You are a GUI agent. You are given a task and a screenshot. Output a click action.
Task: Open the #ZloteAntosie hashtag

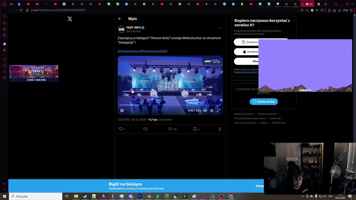click(128, 51)
